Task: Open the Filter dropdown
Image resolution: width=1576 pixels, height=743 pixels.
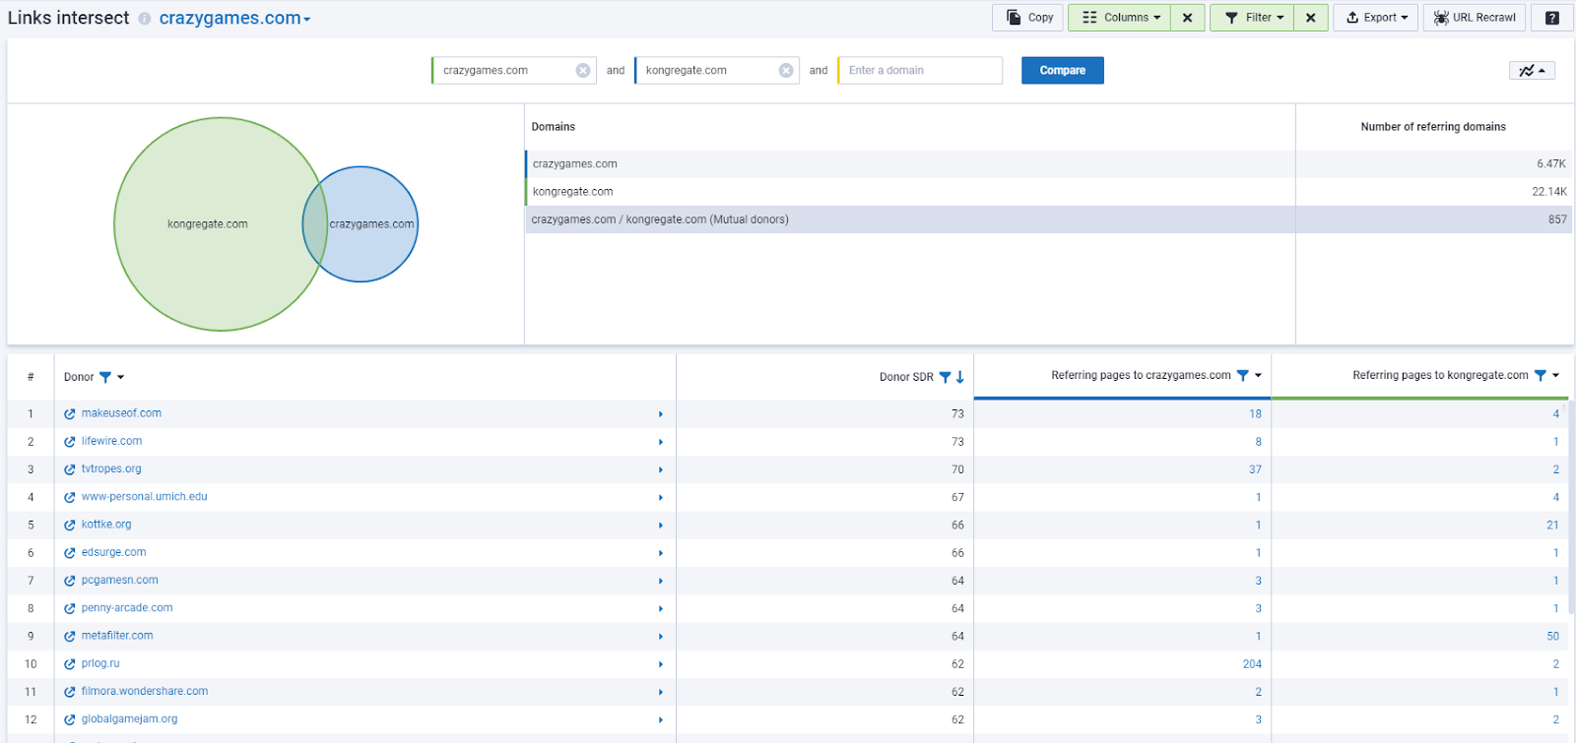Action: pyautogui.click(x=1252, y=18)
